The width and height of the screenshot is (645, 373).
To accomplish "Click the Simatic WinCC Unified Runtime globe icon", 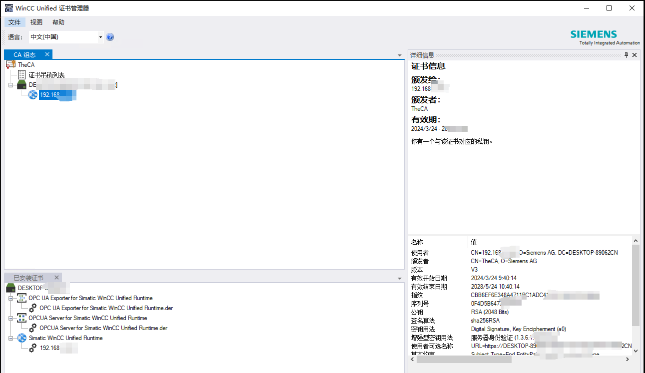I will click(x=21, y=338).
